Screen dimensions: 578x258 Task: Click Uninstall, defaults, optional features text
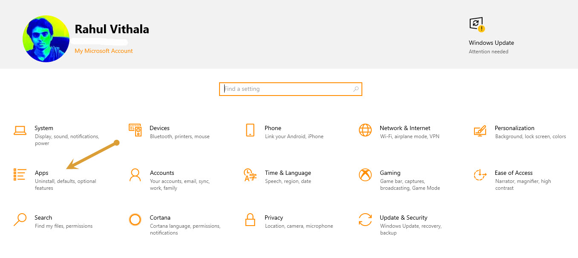[x=66, y=185]
